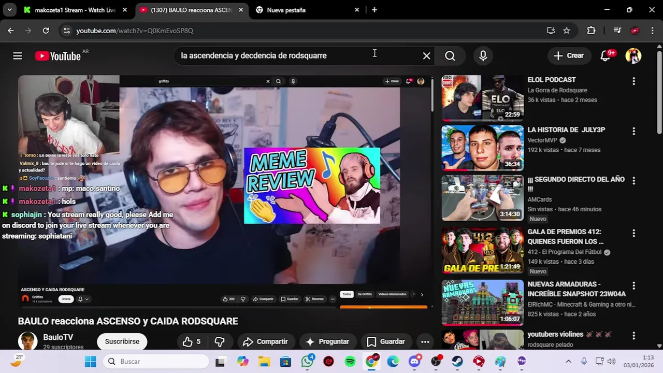Open the YouTube notifications bell
The width and height of the screenshot is (663, 373).
pyautogui.click(x=606, y=56)
